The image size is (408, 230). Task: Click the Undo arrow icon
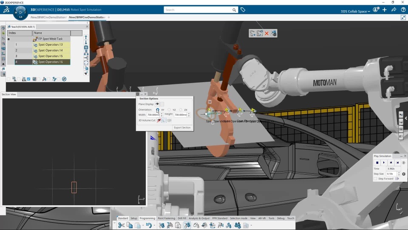point(149,225)
